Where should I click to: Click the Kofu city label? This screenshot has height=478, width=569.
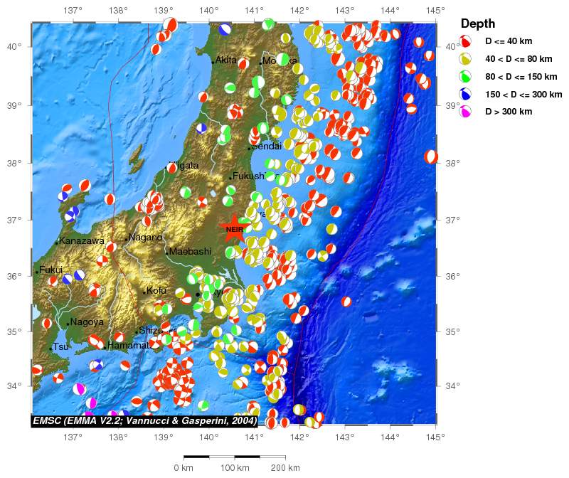[156, 290]
